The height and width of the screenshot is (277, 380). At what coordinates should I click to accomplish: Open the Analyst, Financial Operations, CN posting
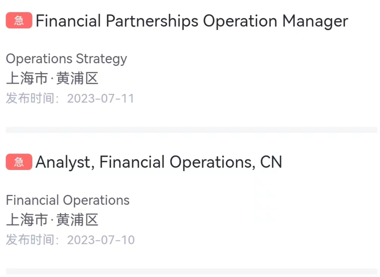coord(159,162)
